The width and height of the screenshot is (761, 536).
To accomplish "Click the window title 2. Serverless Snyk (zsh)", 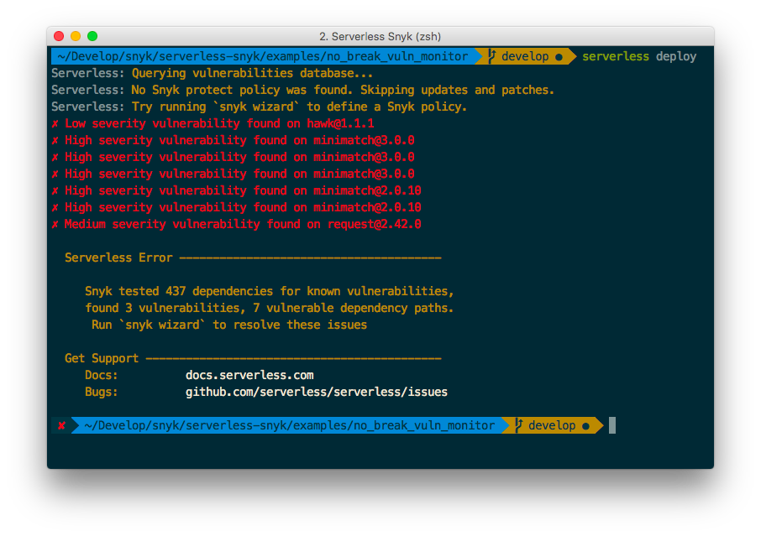I will [x=380, y=37].
